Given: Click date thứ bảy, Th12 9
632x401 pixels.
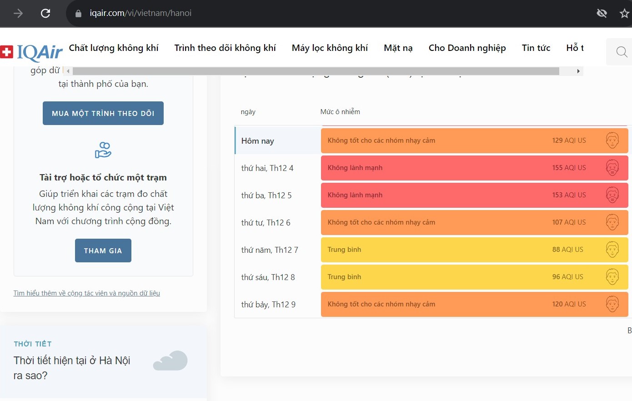Looking at the screenshot, I should coord(268,305).
